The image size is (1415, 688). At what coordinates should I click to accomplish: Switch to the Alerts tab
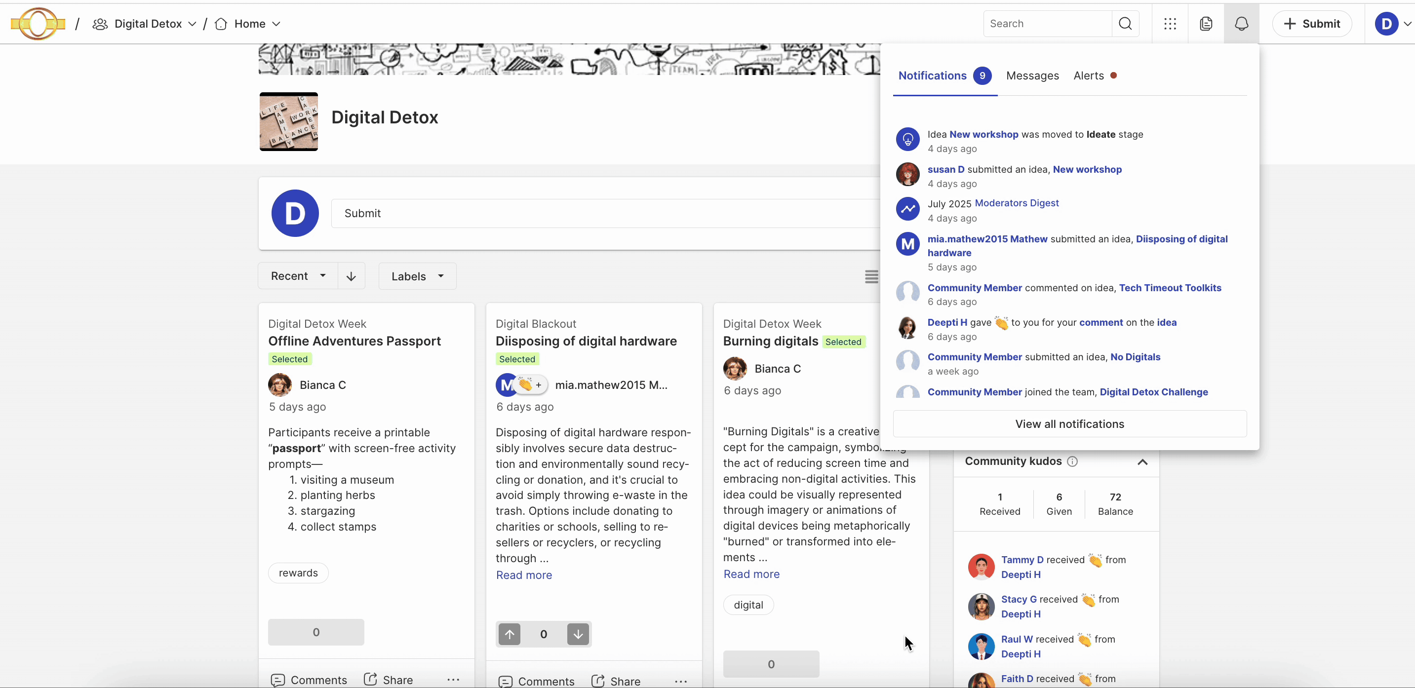pyautogui.click(x=1089, y=76)
